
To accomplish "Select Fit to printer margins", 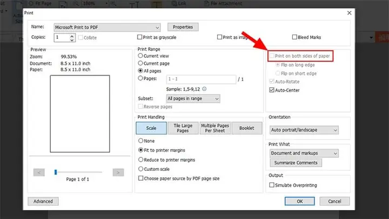I will [140, 150].
